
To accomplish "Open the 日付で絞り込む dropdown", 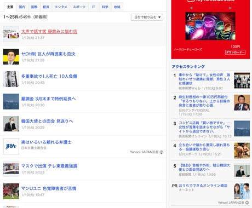I will coord(147,17).
